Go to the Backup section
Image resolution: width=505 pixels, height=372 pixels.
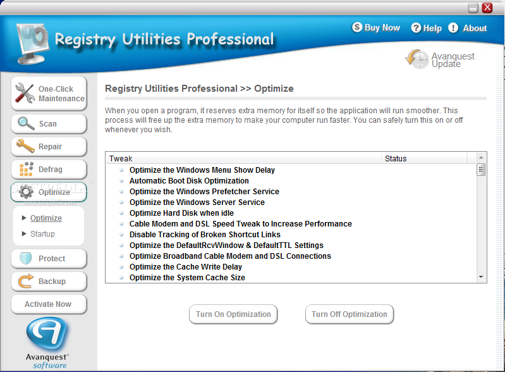pyautogui.click(x=49, y=282)
